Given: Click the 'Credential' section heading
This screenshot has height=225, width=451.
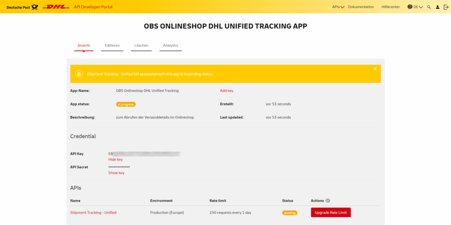Looking at the screenshot, I should [x=83, y=136].
